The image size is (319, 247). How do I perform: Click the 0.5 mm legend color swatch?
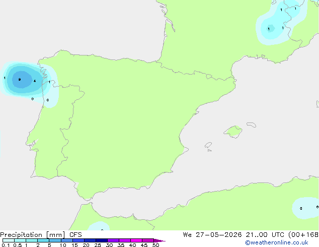point(20,240)
